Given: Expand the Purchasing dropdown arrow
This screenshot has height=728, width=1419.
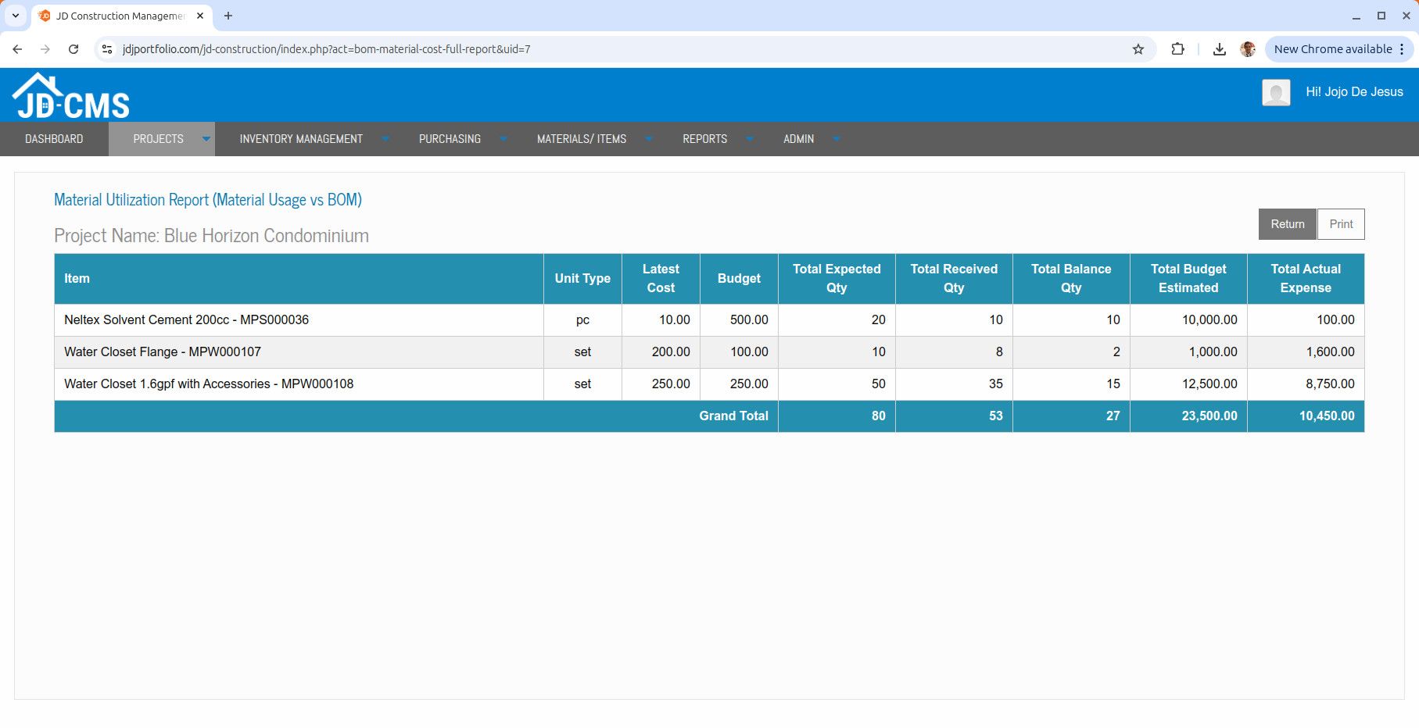Looking at the screenshot, I should pos(503,139).
